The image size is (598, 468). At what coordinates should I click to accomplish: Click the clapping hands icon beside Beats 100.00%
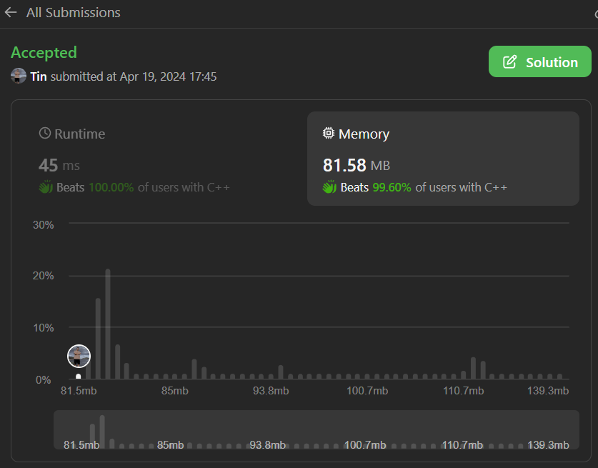click(46, 187)
